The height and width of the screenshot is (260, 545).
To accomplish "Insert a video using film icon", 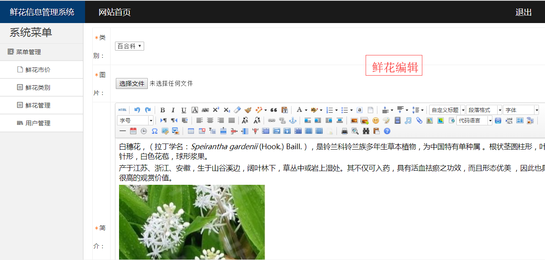I will coord(398,120).
